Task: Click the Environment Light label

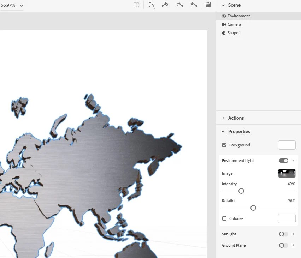Action: pyautogui.click(x=238, y=161)
